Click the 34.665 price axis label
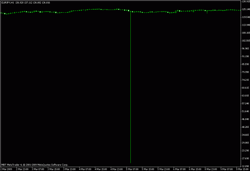Viewport: 250px width, 171px height. 246,135
